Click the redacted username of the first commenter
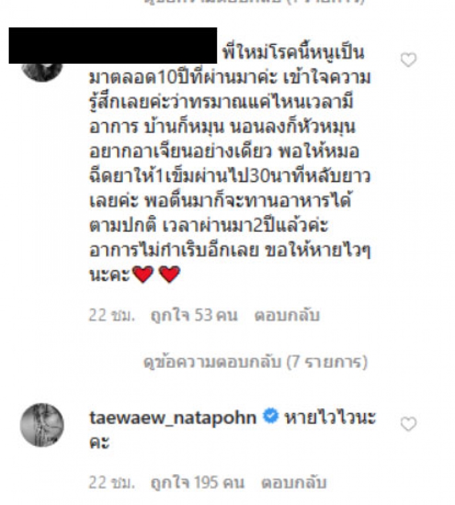455x505 pixels. [x=113, y=46]
